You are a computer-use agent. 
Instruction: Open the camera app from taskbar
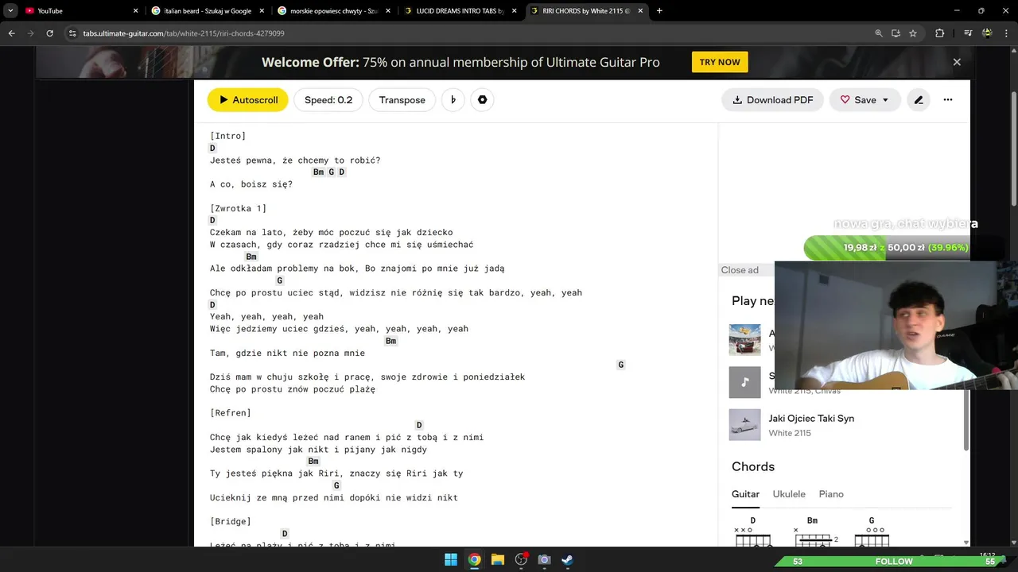pos(544,559)
